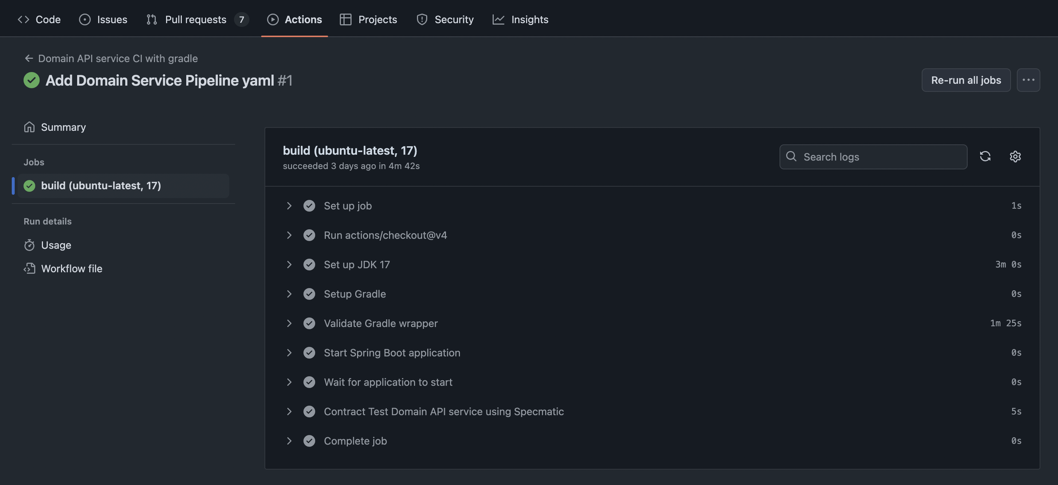Click the green success checkmark on the run title
1058x485 pixels.
pos(32,80)
